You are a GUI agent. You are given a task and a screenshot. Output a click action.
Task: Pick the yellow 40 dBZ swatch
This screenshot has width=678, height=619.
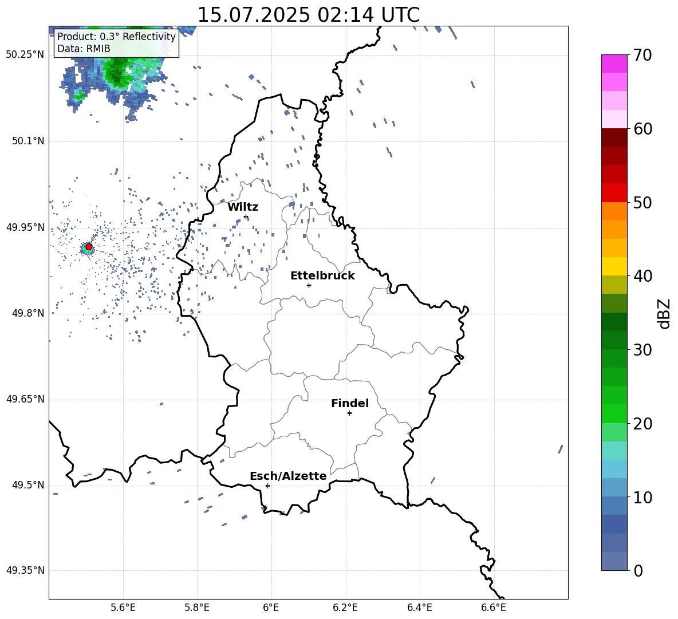point(614,266)
